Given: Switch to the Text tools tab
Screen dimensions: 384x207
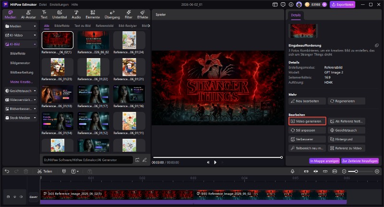Looking at the screenshot, I should (44, 15).
